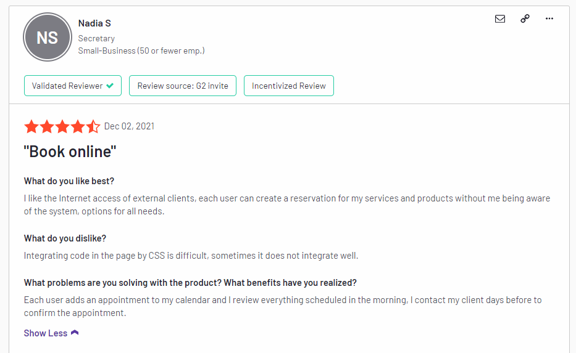Click the envelope email icon
The height and width of the screenshot is (353, 576).
[499, 18]
